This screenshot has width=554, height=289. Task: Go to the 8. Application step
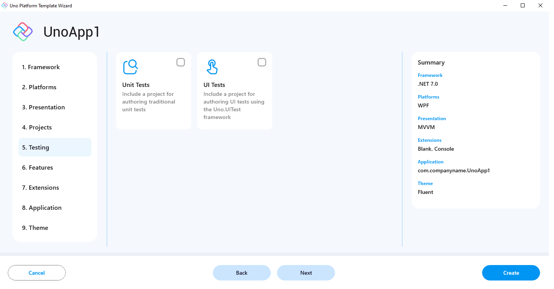coord(55,207)
